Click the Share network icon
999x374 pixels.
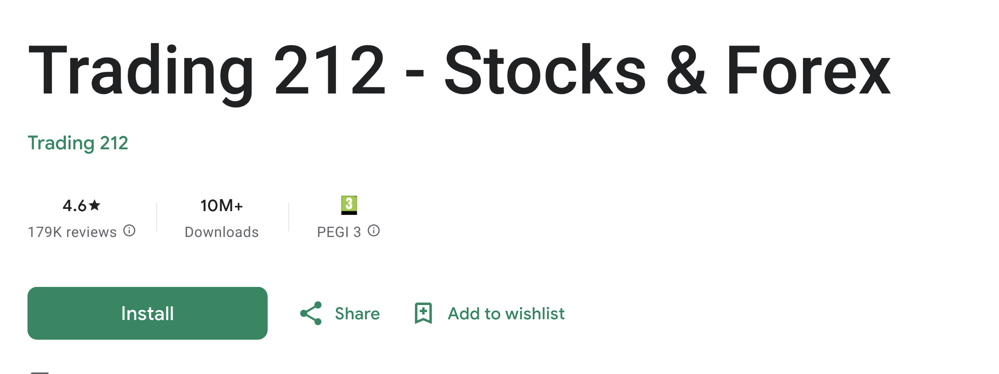tap(311, 313)
